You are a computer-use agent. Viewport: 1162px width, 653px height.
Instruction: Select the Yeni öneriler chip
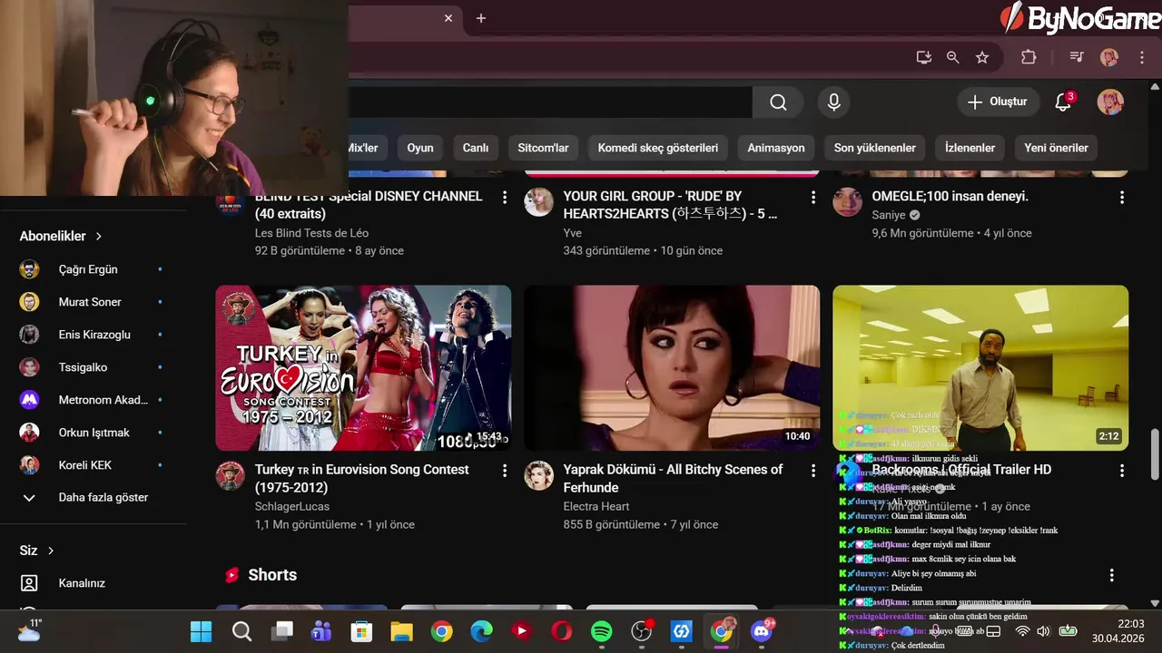[x=1056, y=148]
